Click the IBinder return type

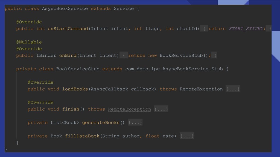coord(46,56)
